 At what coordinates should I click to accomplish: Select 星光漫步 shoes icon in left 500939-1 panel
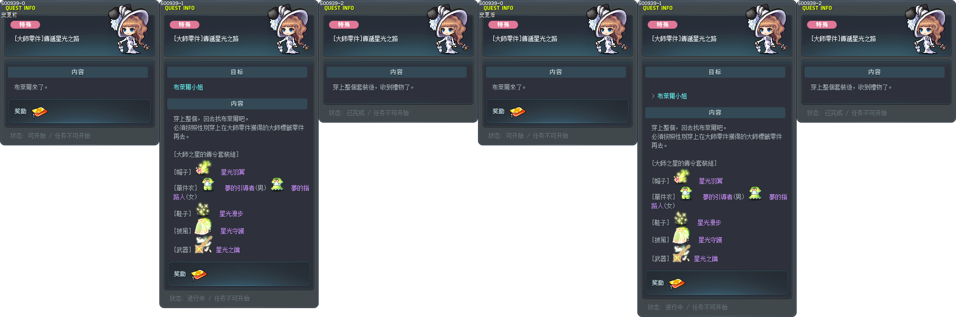click(202, 210)
